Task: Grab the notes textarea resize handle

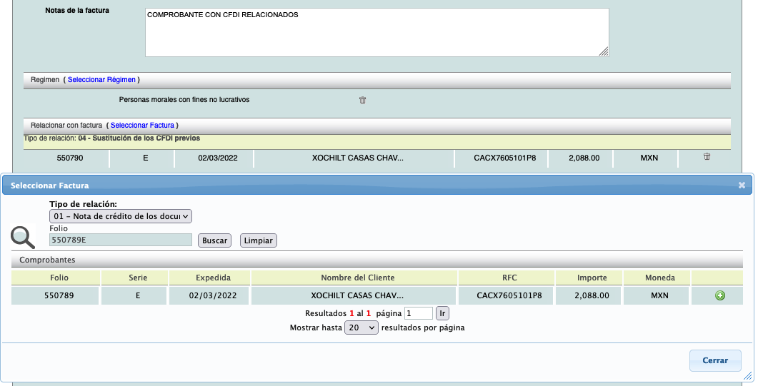Action: click(604, 51)
